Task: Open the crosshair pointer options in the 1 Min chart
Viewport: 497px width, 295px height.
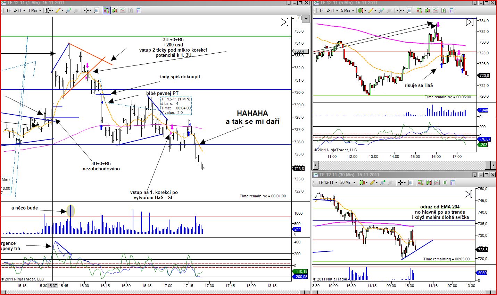Action: click(x=88, y=10)
